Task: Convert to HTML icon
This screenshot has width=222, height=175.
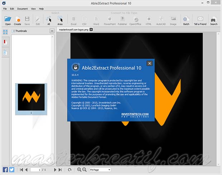Action: pos(149,20)
